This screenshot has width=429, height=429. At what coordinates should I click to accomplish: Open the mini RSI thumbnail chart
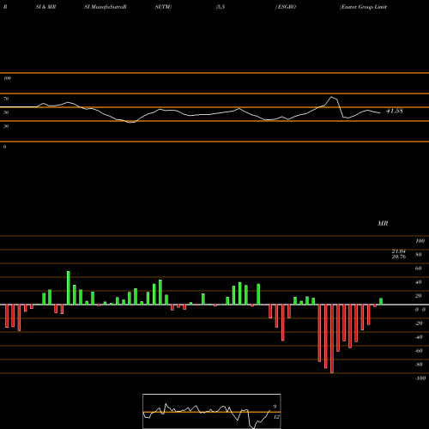click(x=212, y=411)
